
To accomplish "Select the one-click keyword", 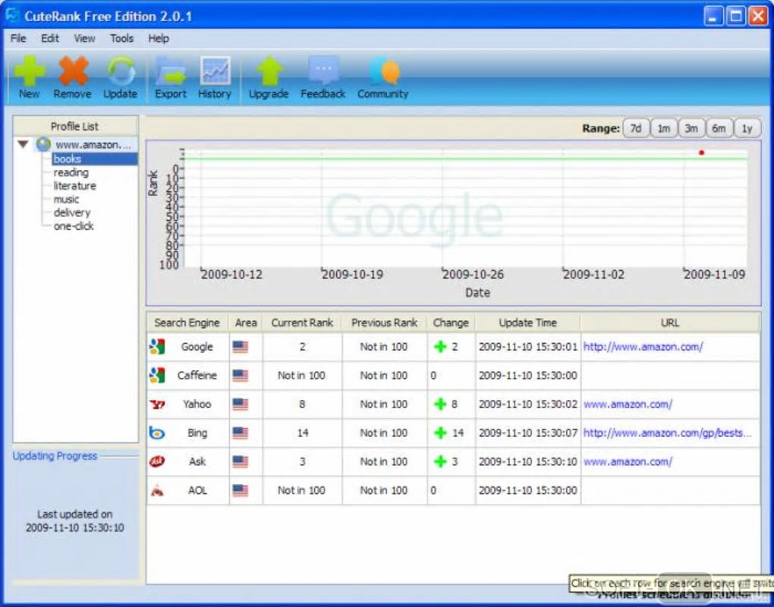I will pos(74,226).
